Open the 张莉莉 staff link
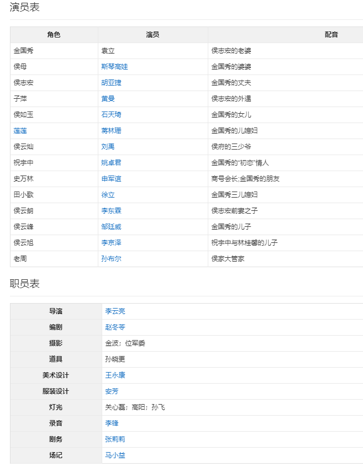 pyautogui.click(x=115, y=439)
